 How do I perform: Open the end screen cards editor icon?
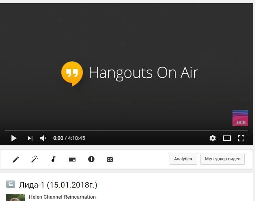click(x=72, y=160)
